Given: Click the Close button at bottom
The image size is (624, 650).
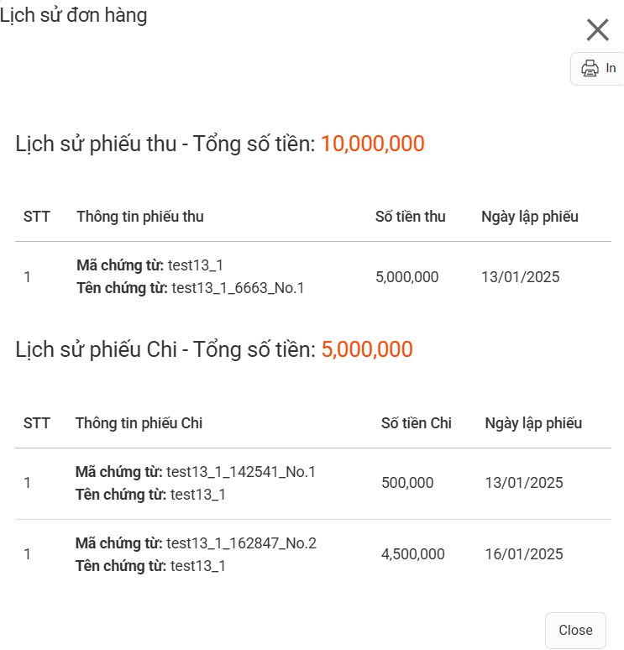Looking at the screenshot, I should click(x=575, y=630).
